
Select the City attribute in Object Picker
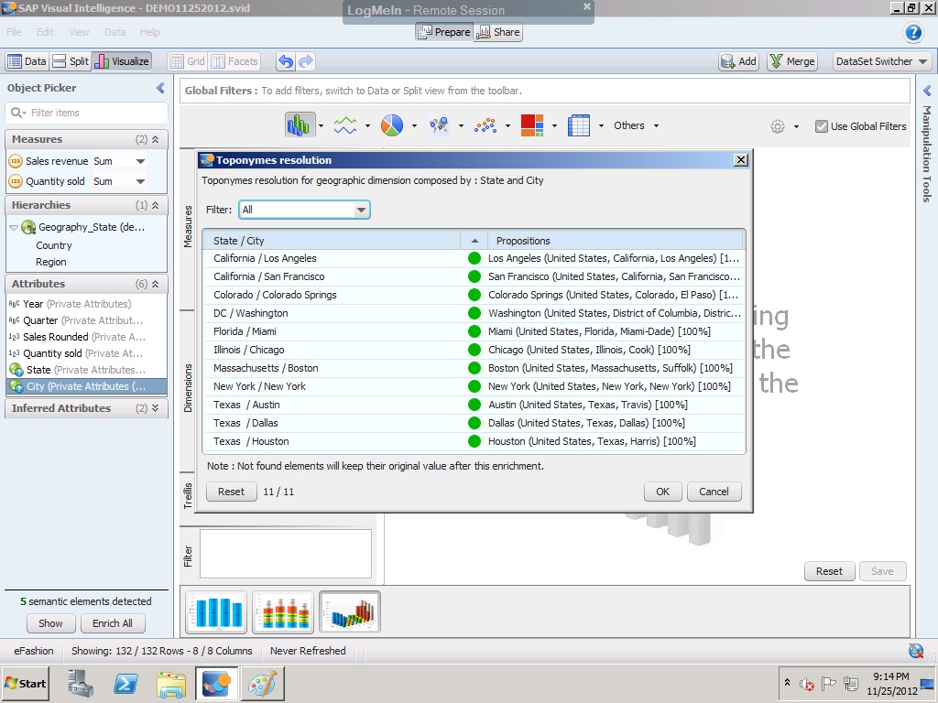pos(86,386)
